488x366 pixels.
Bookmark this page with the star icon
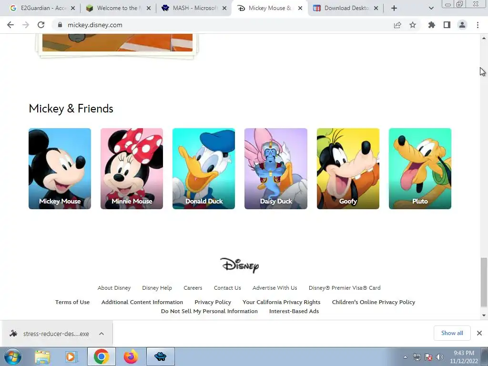[413, 25]
